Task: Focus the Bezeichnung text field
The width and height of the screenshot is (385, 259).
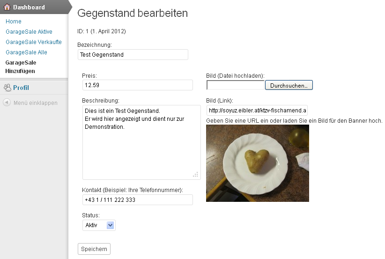Action: click(133, 55)
